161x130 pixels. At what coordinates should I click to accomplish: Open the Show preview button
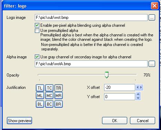point(19,121)
